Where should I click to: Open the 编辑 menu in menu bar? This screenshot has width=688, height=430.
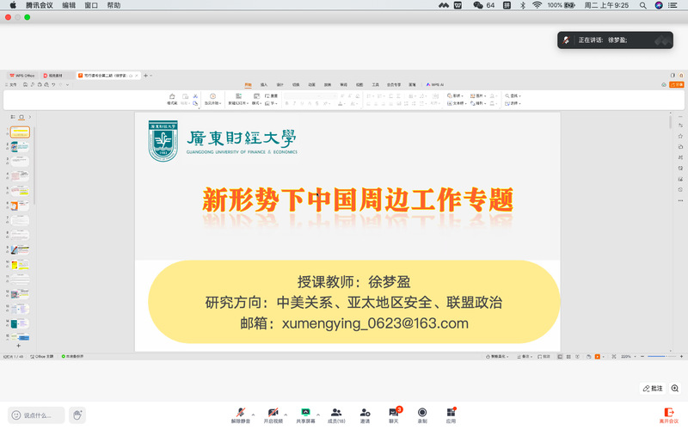(x=69, y=5)
